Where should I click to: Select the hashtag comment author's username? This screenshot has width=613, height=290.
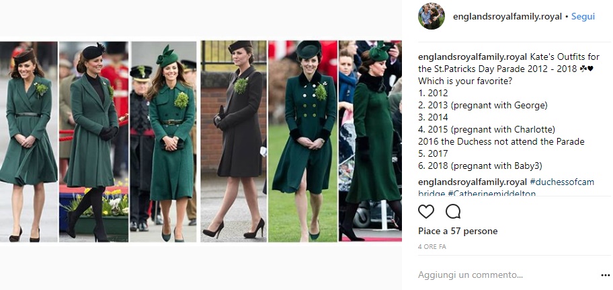pyautogui.click(x=473, y=182)
